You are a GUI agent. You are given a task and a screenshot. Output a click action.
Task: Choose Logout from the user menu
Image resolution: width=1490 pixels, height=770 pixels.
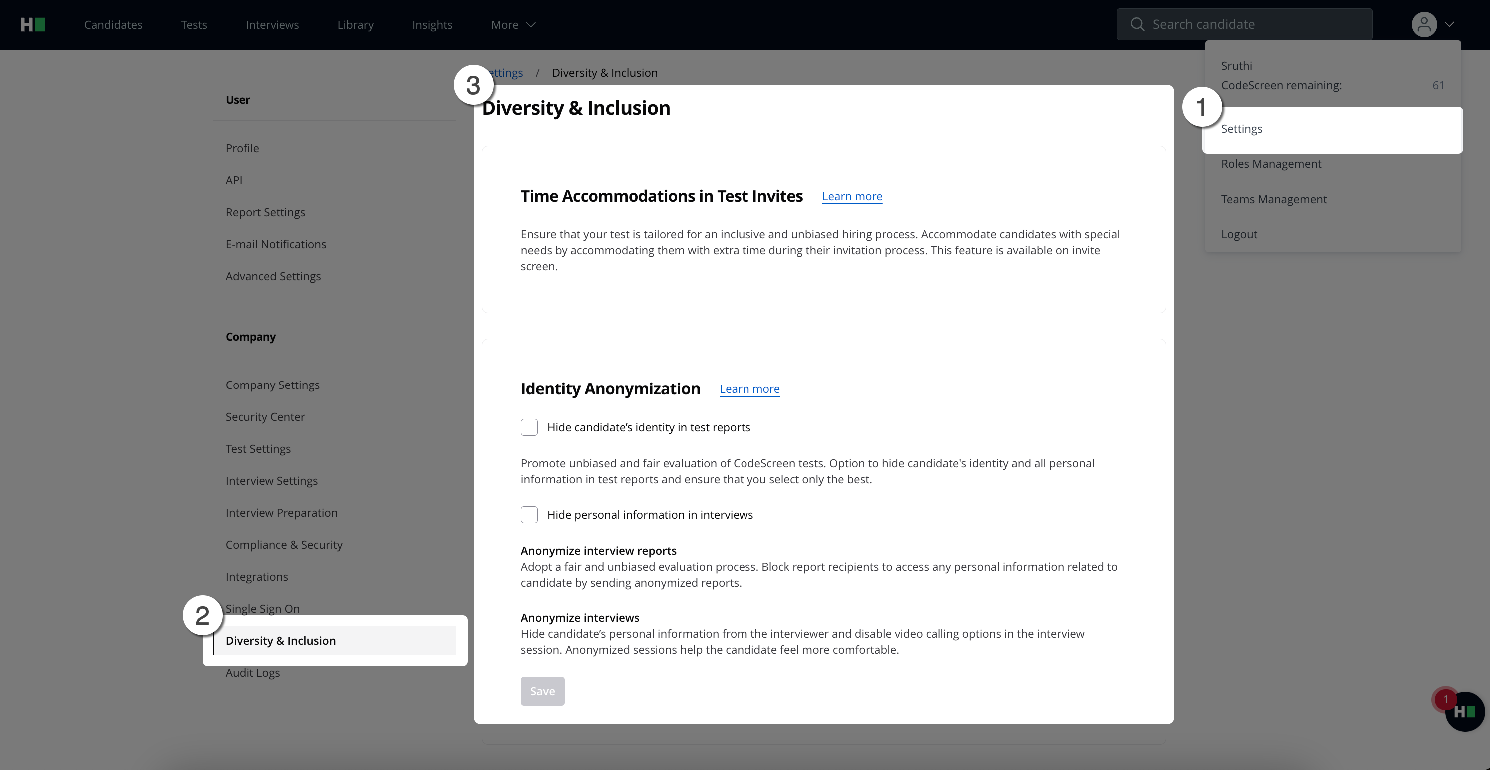(1239, 235)
